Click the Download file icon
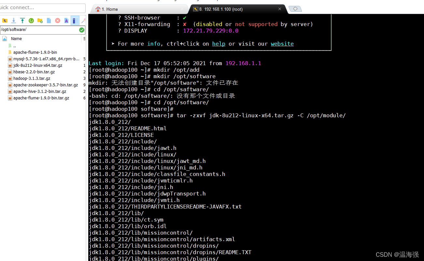 tap(14, 20)
